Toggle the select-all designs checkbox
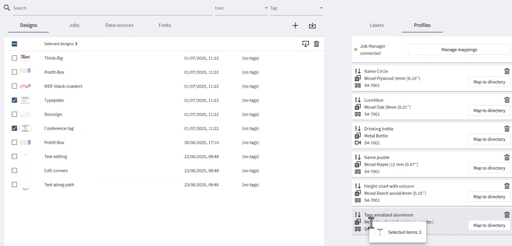The image size is (512, 246). pos(14,44)
